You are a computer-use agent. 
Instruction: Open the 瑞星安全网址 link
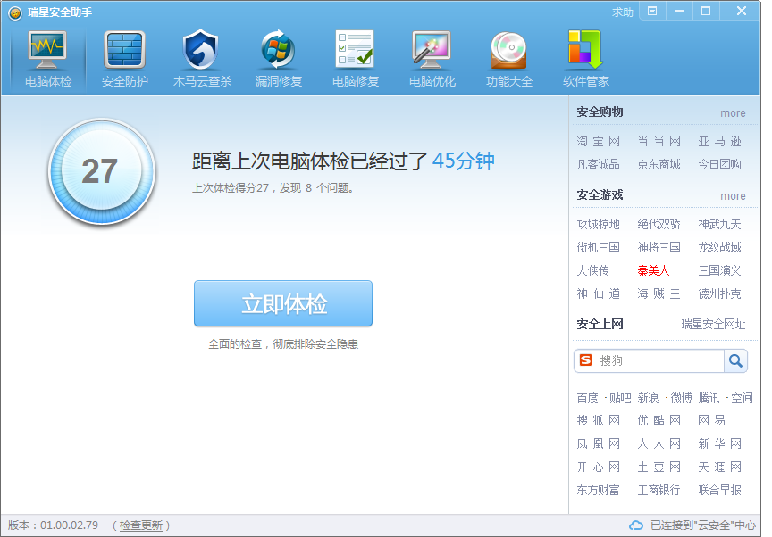tap(713, 325)
